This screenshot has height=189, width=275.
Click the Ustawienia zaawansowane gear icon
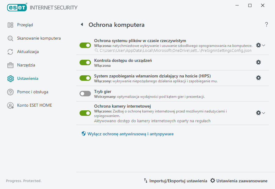[213, 180]
